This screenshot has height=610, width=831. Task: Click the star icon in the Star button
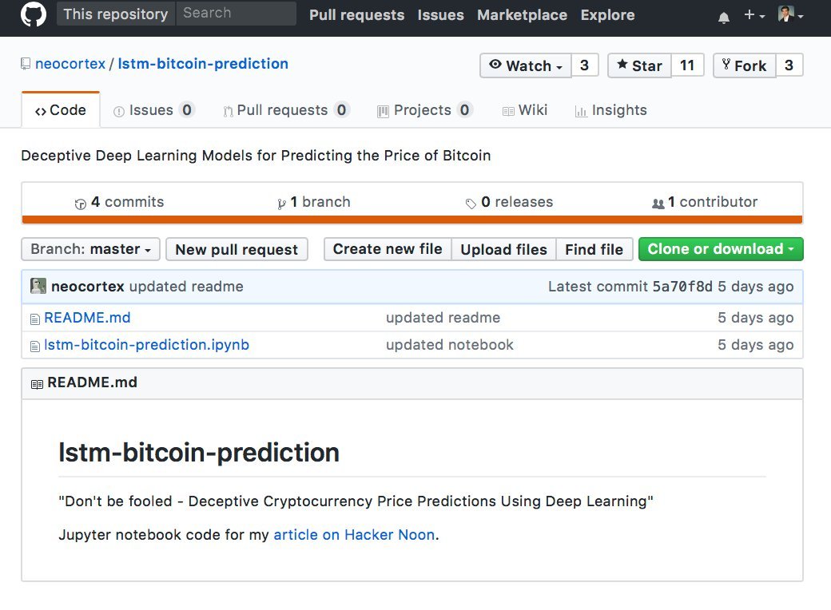[x=622, y=64]
